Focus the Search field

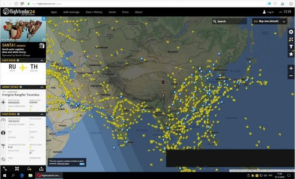(229, 21)
